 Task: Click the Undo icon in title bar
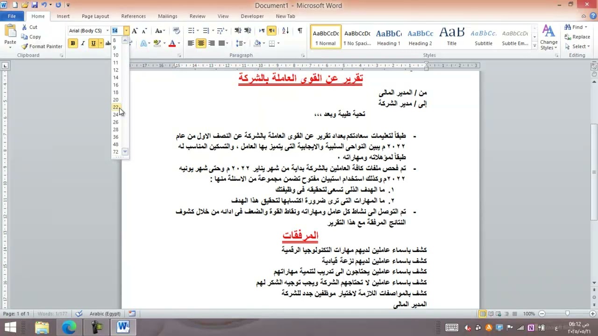click(x=44, y=5)
